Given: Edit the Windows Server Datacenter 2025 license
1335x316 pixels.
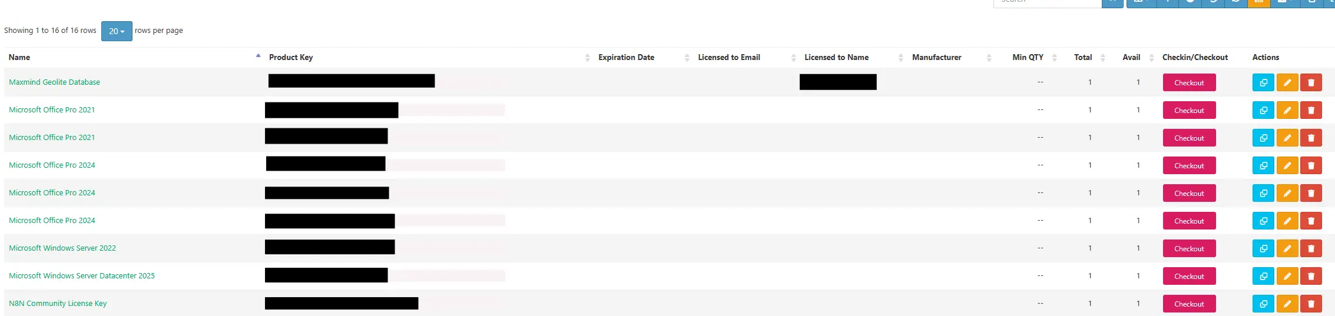Looking at the screenshot, I should 1287,276.
